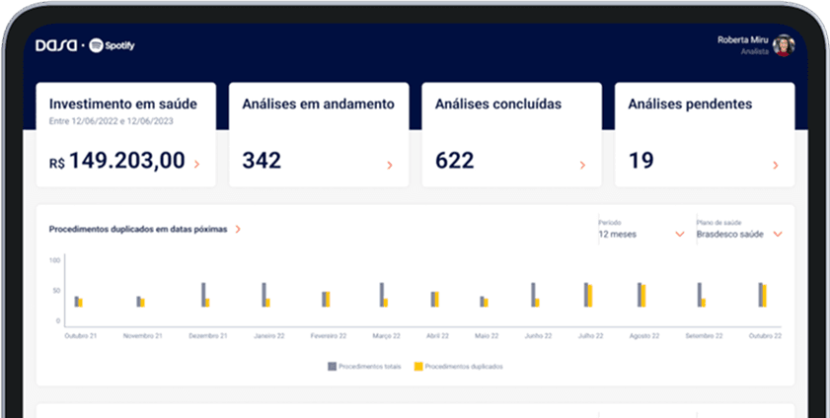Viewport: 830px width, 418px height.
Task: Open Roberta Miru's profile avatar
Action: [784, 45]
